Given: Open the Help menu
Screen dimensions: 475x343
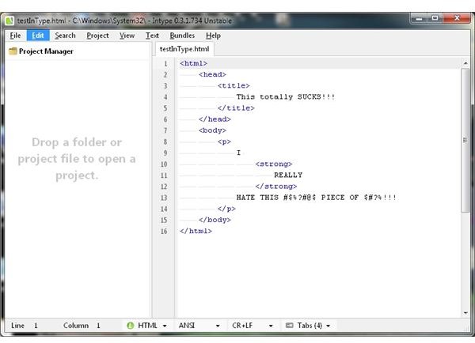Looking at the screenshot, I should (x=213, y=36).
